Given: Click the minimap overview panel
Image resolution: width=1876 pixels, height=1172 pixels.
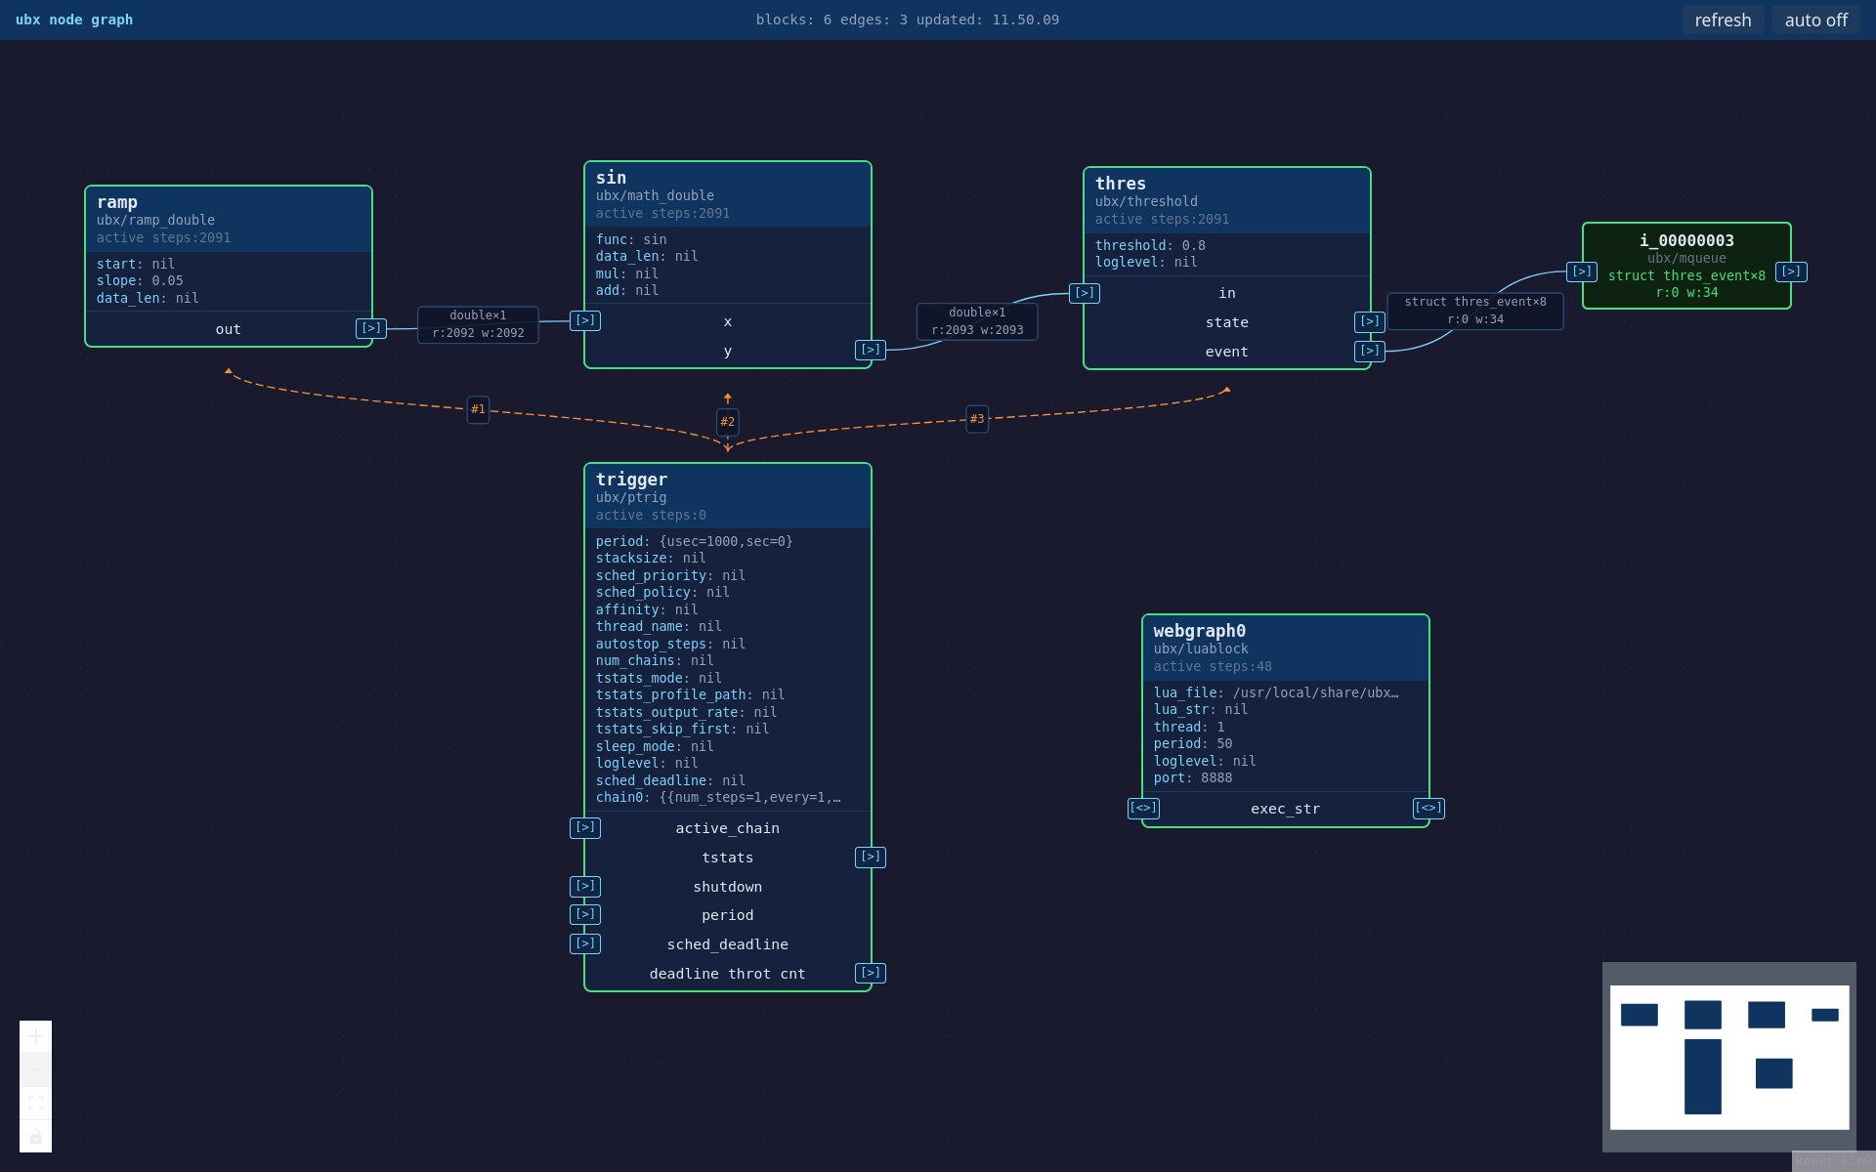Looking at the screenshot, I should pyautogui.click(x=1729, y=1057).
